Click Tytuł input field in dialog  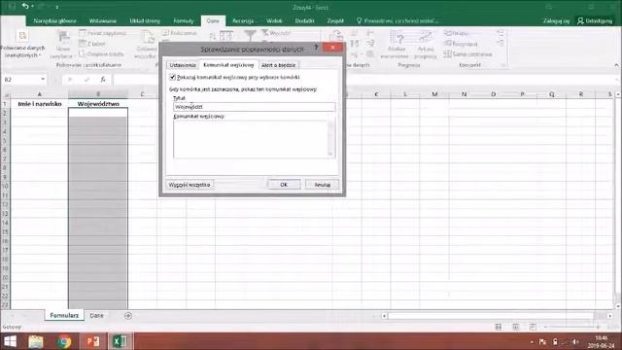[254, 107]
